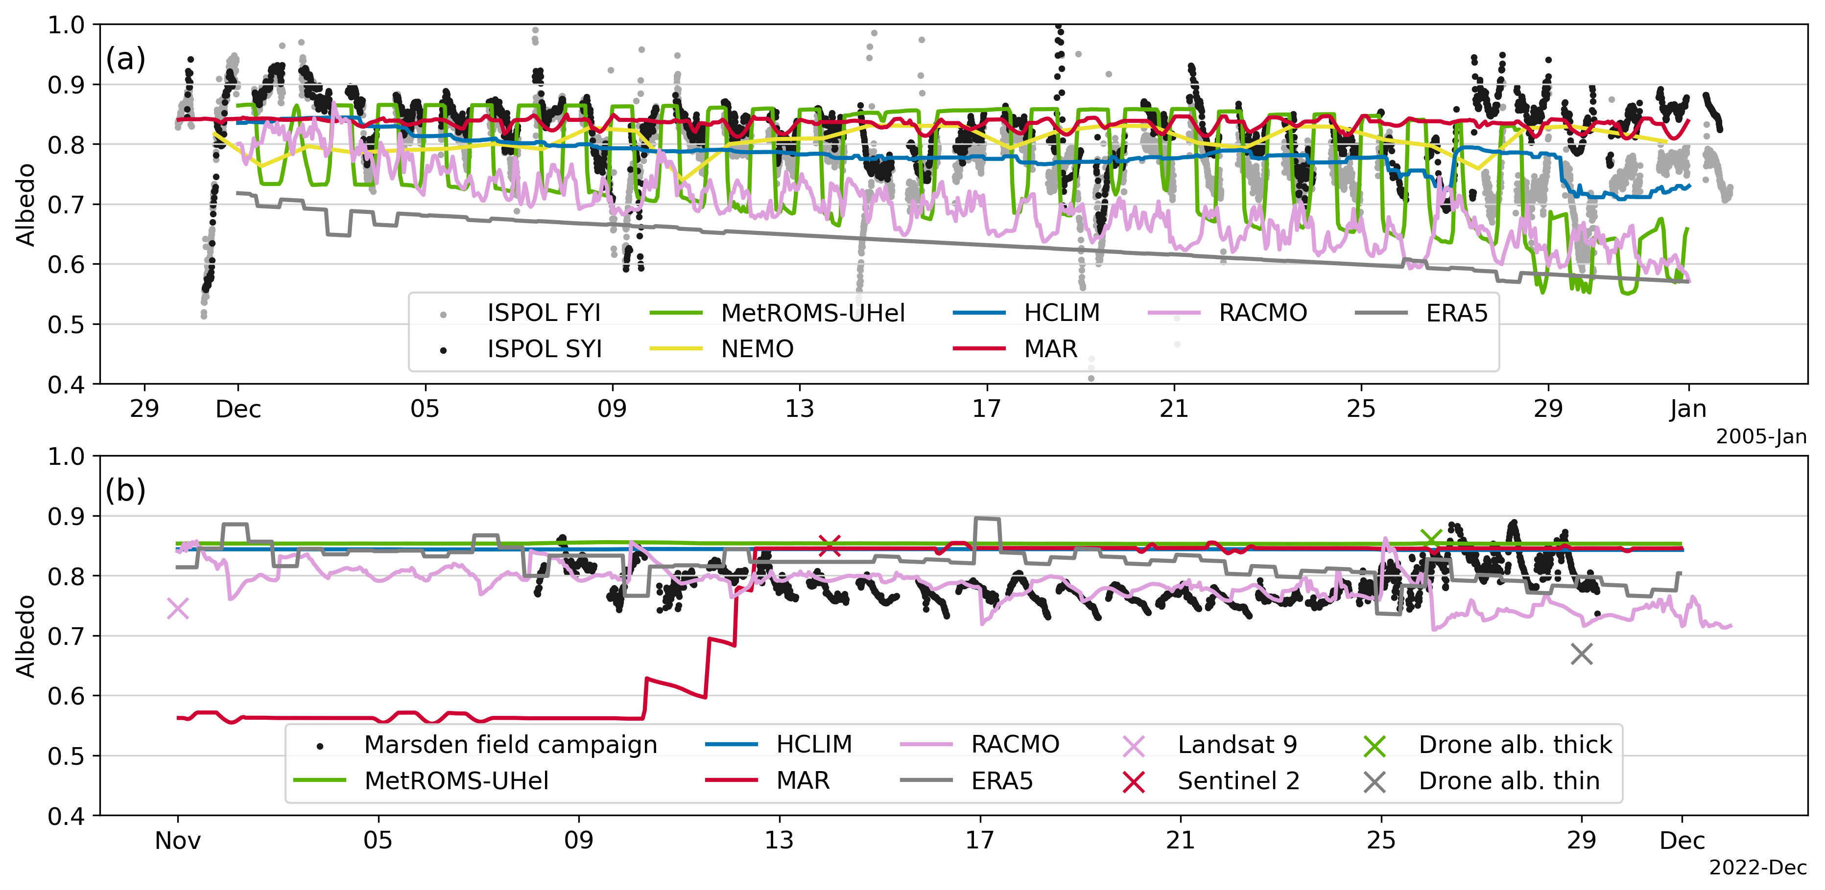This screenshot has width=1825, height=890.
Task: Click the 2005-Jan axis offset label
Action: coord(1760,437)
